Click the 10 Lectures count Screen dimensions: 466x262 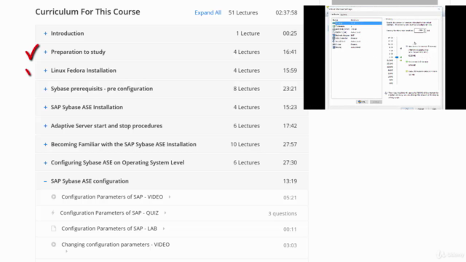pyautogui.click(x=245, y=144)
